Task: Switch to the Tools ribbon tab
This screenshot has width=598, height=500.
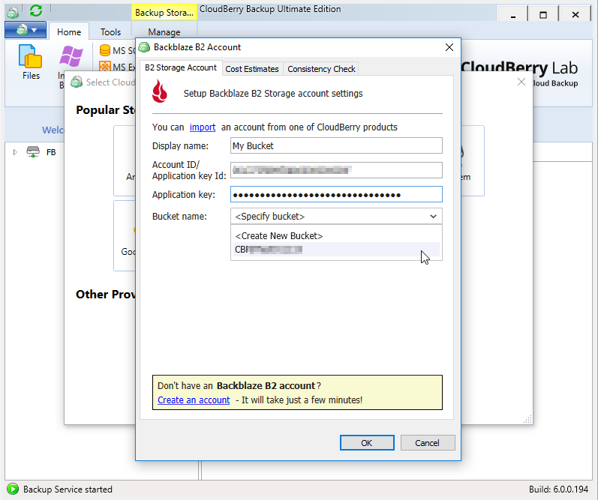Action: tap(110, 32)
